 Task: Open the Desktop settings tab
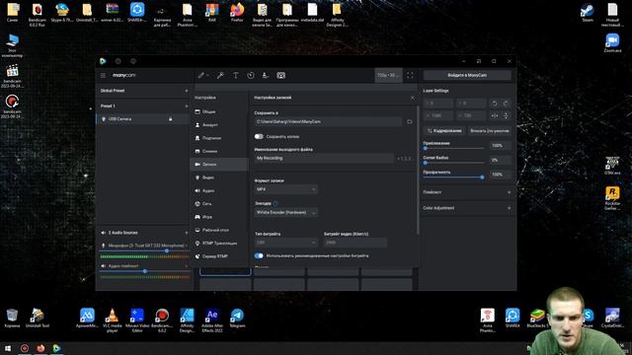pyautogui.click(x=219, y=230)
